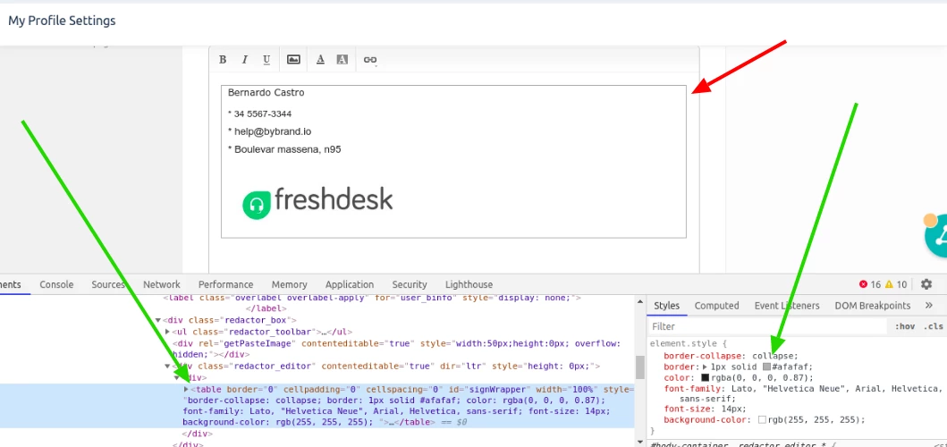Open the white background-color swatch
The image size is (947, 447).
point(762,419)
